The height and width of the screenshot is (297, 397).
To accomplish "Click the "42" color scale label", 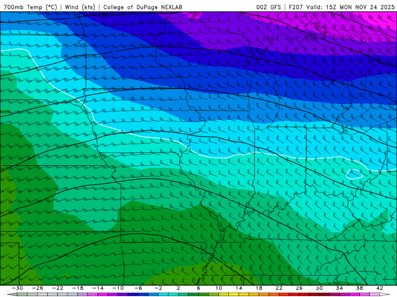I will pyautogui.click(x=380, y=288).
